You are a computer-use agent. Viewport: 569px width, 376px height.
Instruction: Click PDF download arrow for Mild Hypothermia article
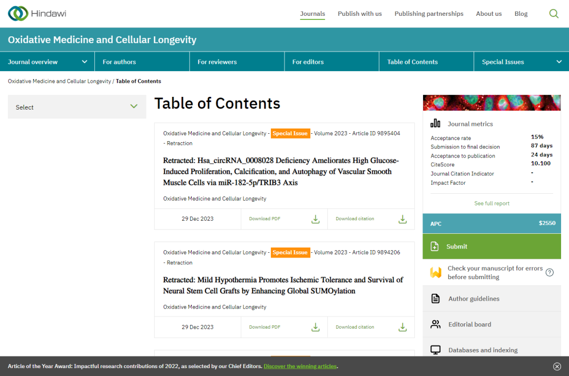tap(316, 327)
